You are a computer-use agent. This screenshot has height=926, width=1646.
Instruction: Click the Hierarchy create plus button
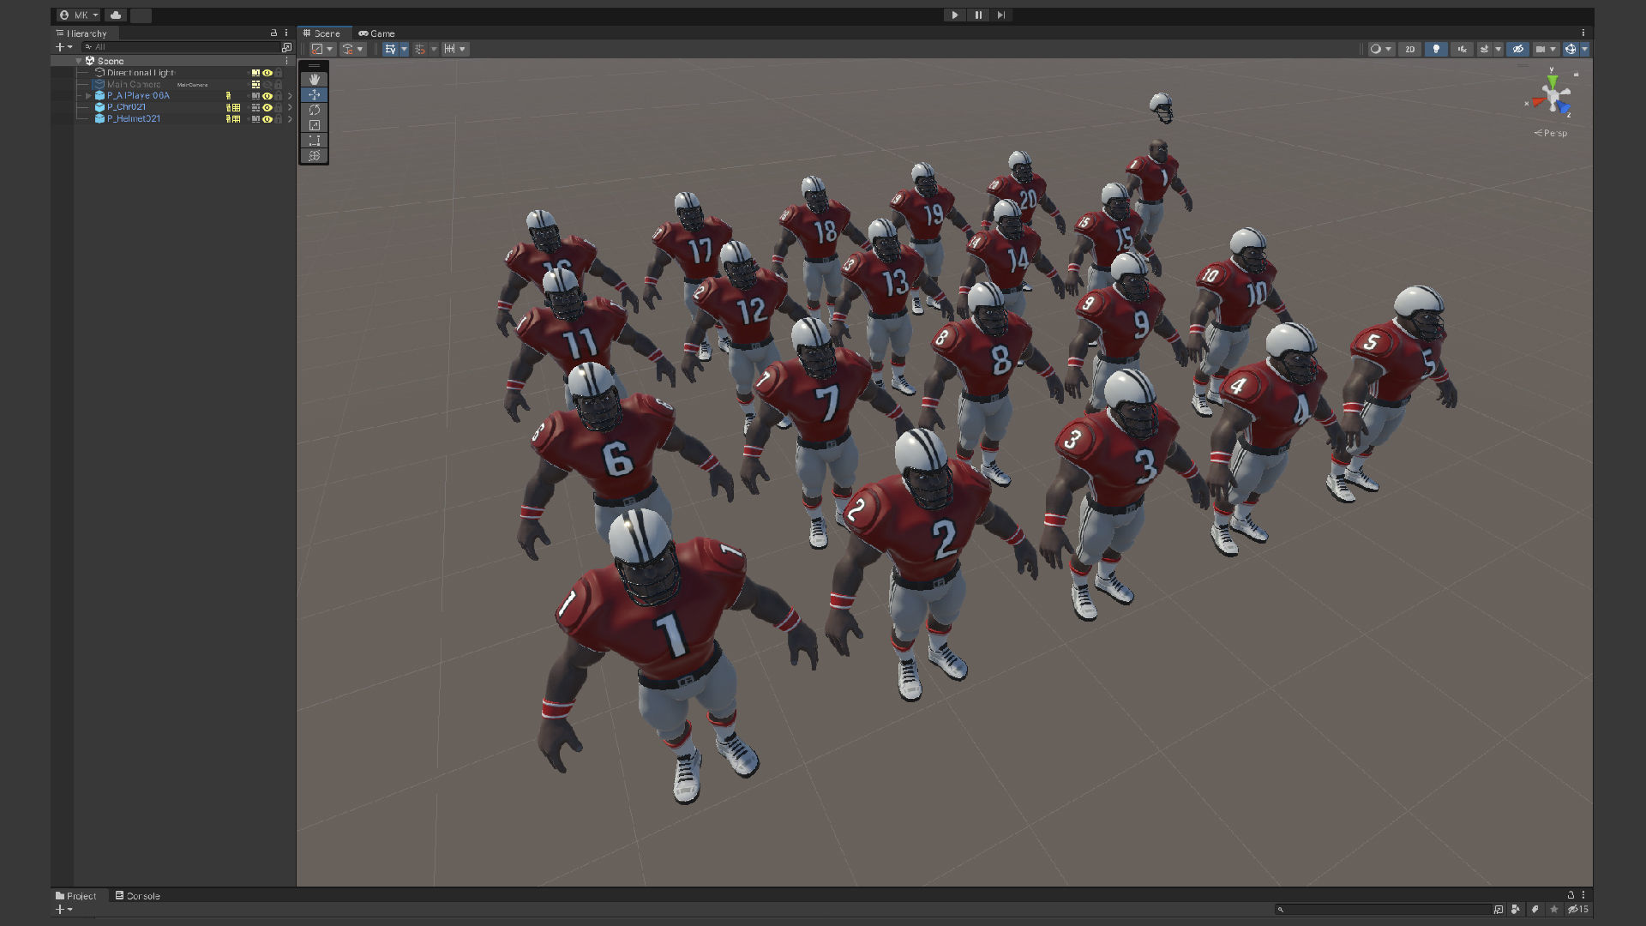pos(63,47)
